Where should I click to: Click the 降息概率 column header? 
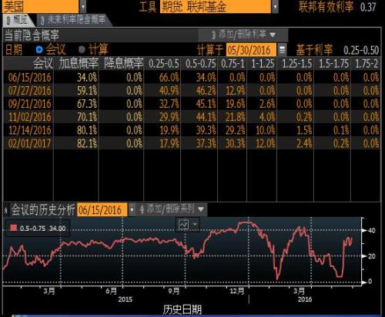(x=123, y=63)
